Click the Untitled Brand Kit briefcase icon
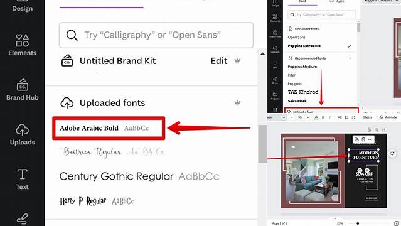The height and width of the screenshot is (226, 401). click(x=67, y=61)
